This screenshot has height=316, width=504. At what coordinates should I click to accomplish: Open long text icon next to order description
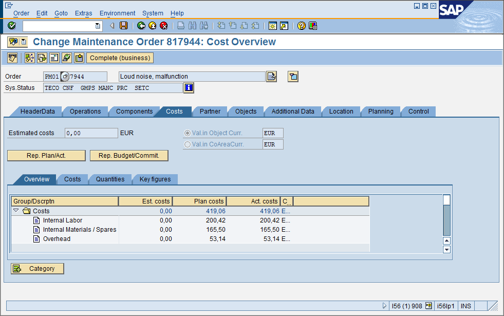(272, 77)
